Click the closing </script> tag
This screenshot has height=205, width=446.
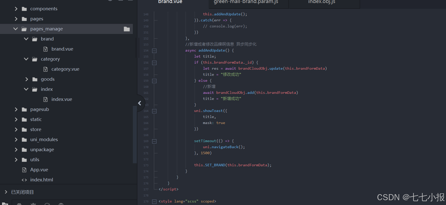tap(168, 189)
